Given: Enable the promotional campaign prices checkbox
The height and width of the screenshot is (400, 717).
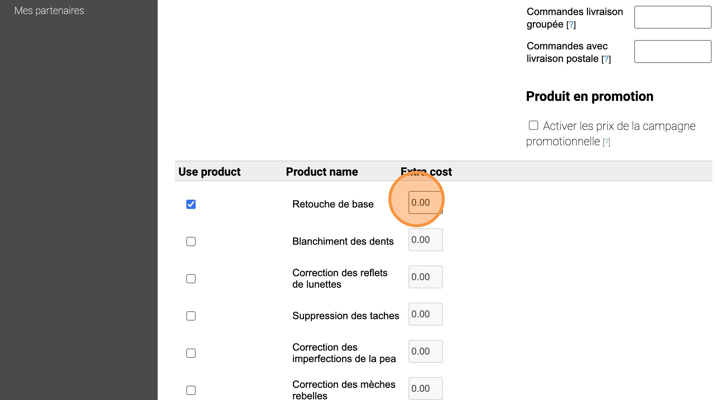Looking at the screenshot, I should [534, 125].
